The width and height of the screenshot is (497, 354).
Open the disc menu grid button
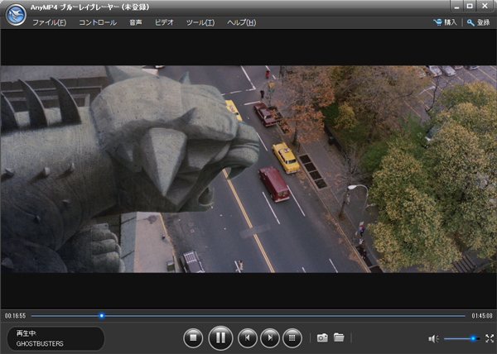292,338
